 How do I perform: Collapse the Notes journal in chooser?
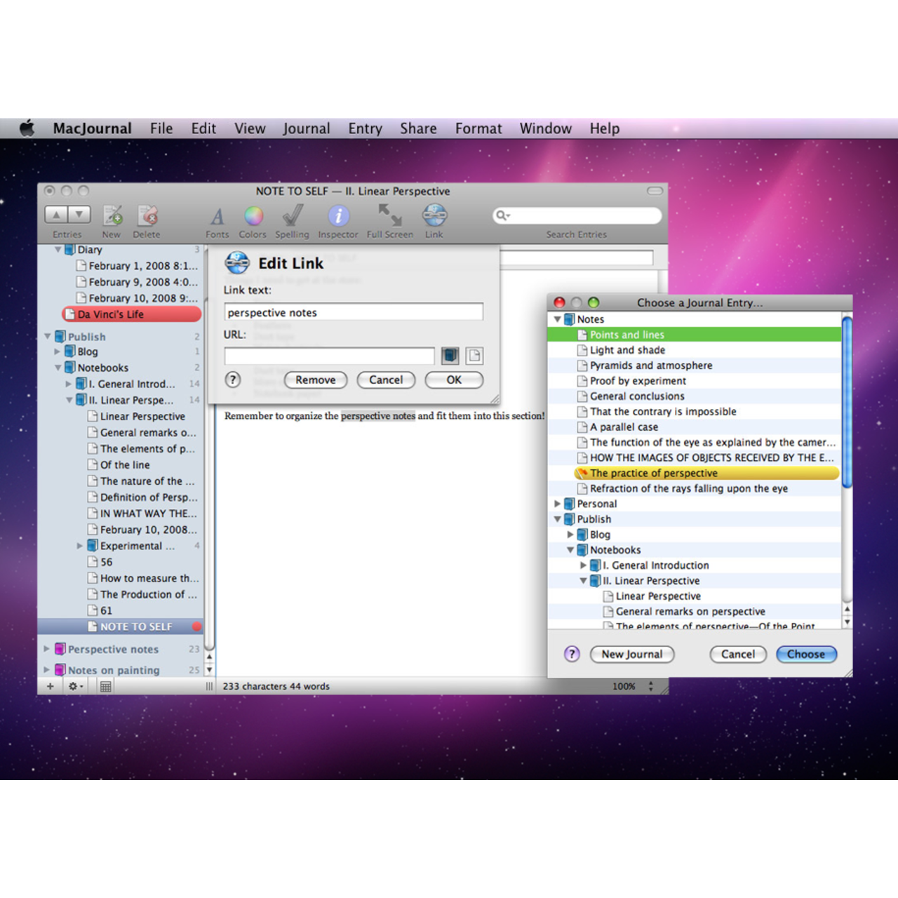pyautogui.click(x=558, y=319)
